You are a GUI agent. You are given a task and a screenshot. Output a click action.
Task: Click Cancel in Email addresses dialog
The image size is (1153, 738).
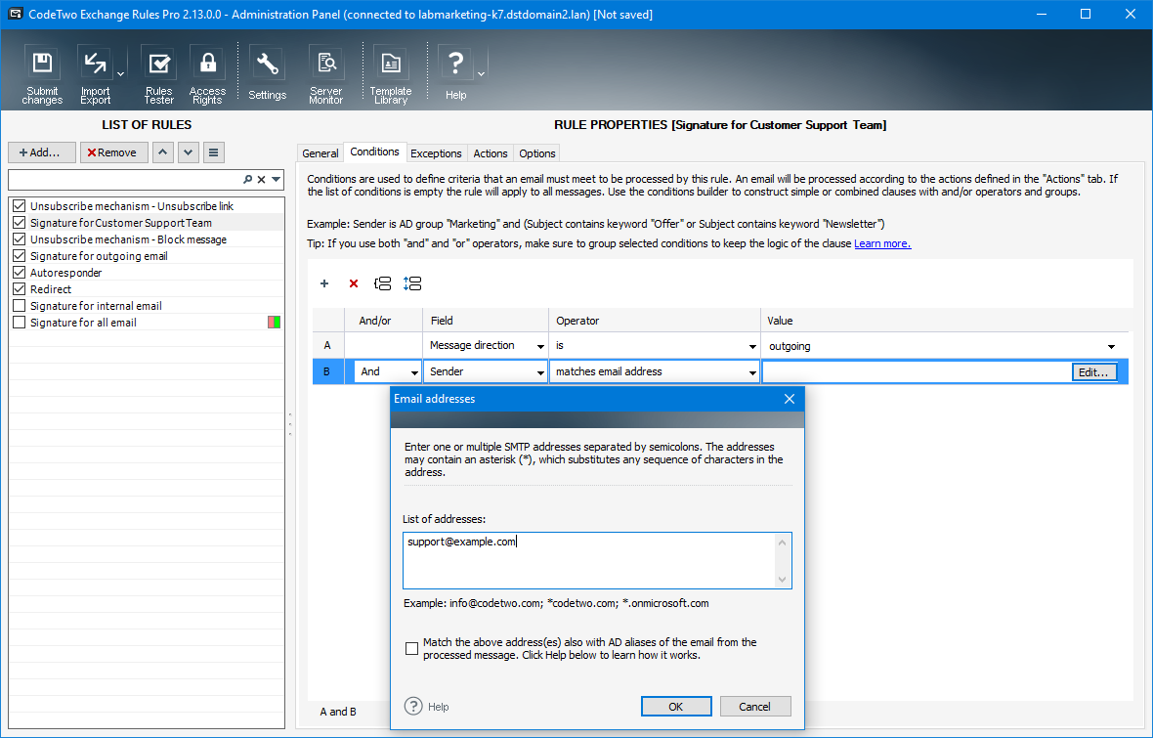click(755, 707)
